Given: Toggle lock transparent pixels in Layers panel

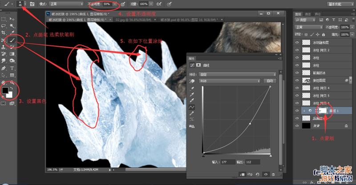Looking at the screenshot, I should [306, 35].
